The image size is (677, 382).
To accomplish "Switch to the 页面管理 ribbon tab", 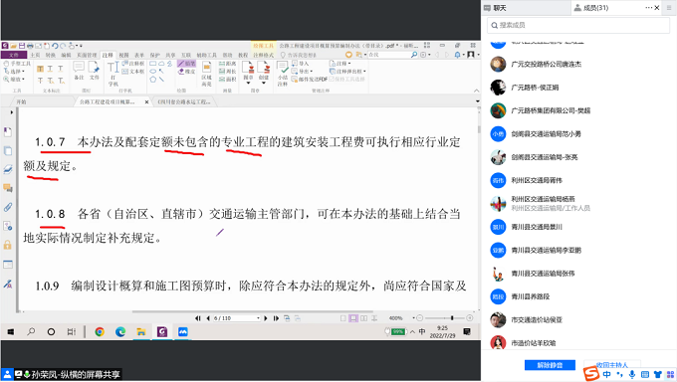I will pyautogui.click(x=87, y=55).
